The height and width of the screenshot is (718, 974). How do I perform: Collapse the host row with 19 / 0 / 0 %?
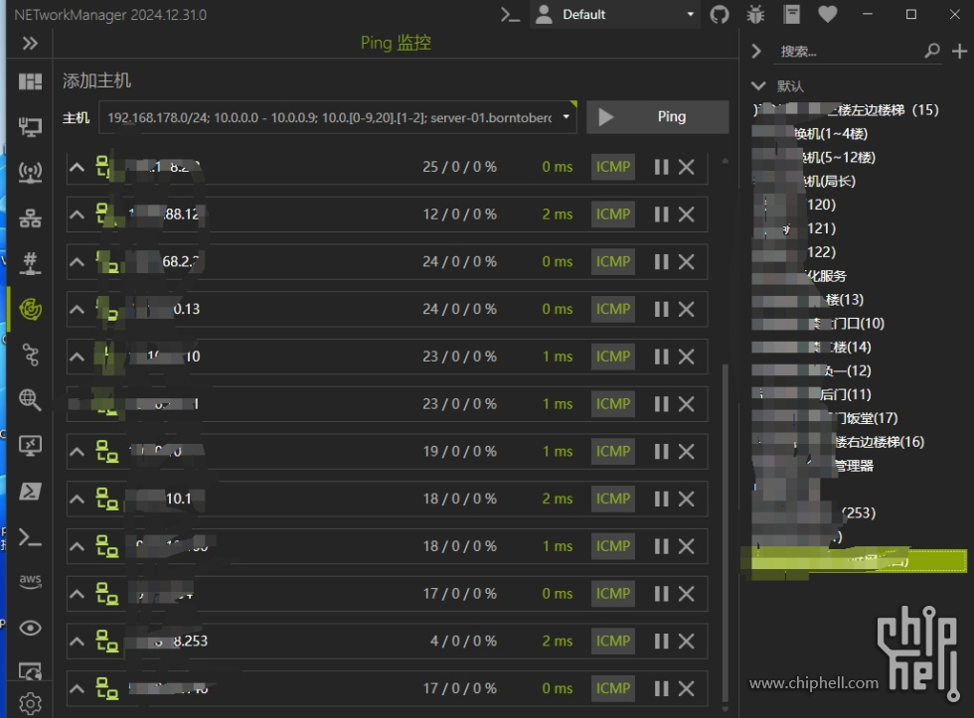(x=78, y=451)
